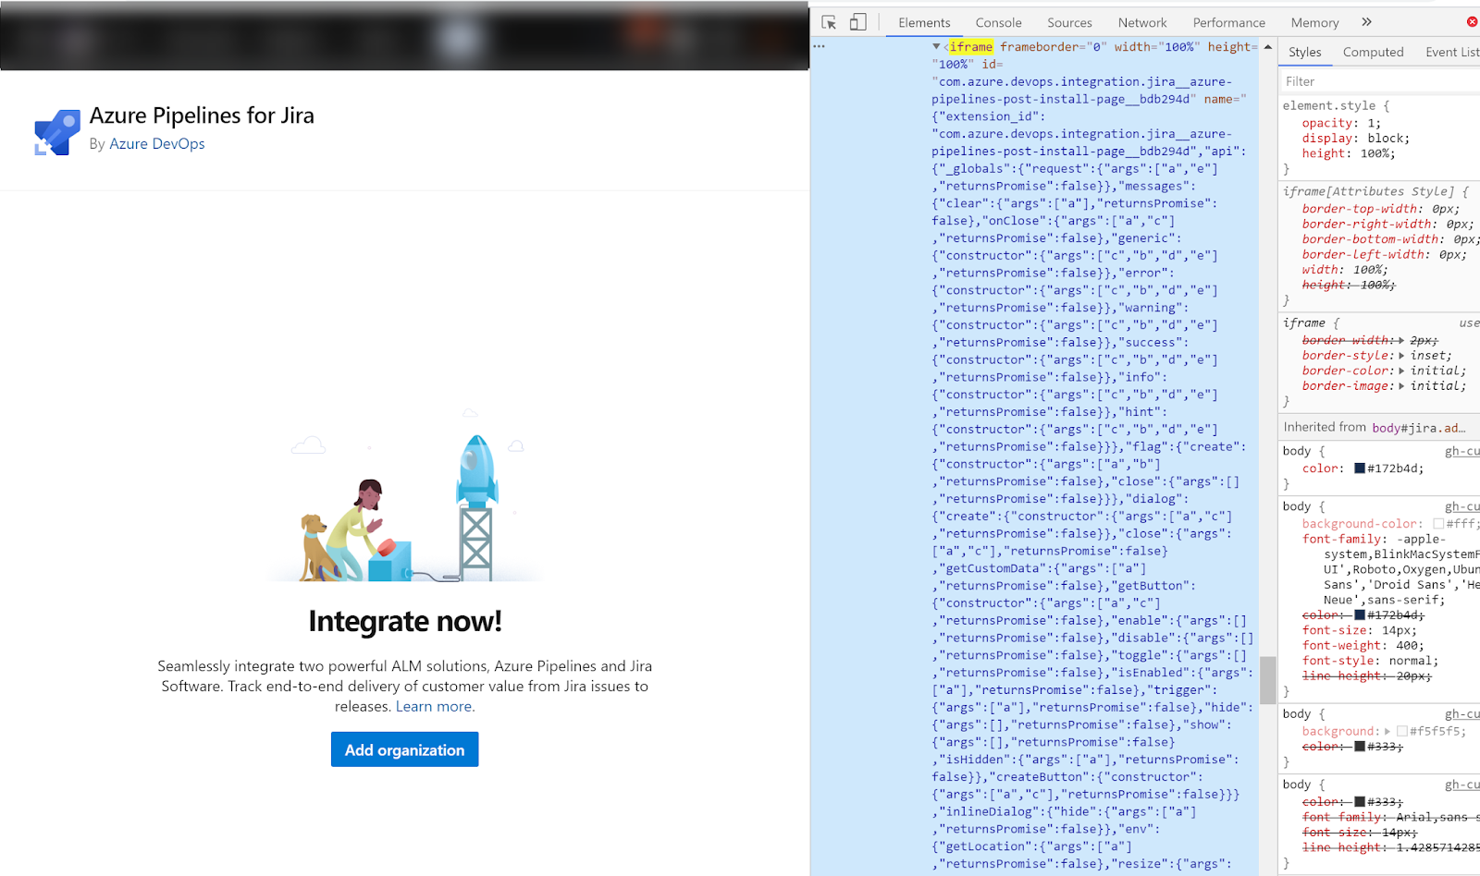
Task: Open the Computed styles tab
Action: 1373,52
